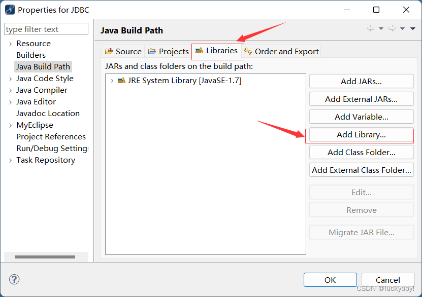This screenshot has width=422, height=297.
Task: Expand the Task Repository node
Action: (10, 161)
